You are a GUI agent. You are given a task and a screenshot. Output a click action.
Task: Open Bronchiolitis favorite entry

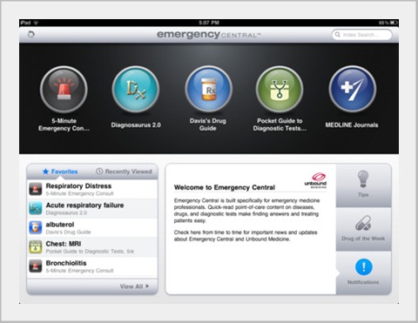point(92,266)
